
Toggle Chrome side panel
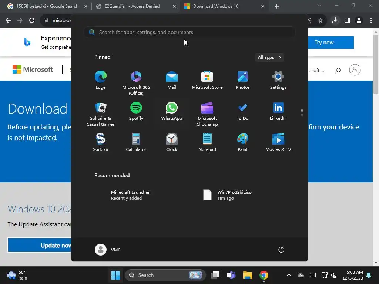click(347, 21)
